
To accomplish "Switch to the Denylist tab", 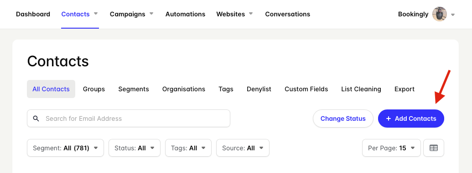I will coord(259,89).
